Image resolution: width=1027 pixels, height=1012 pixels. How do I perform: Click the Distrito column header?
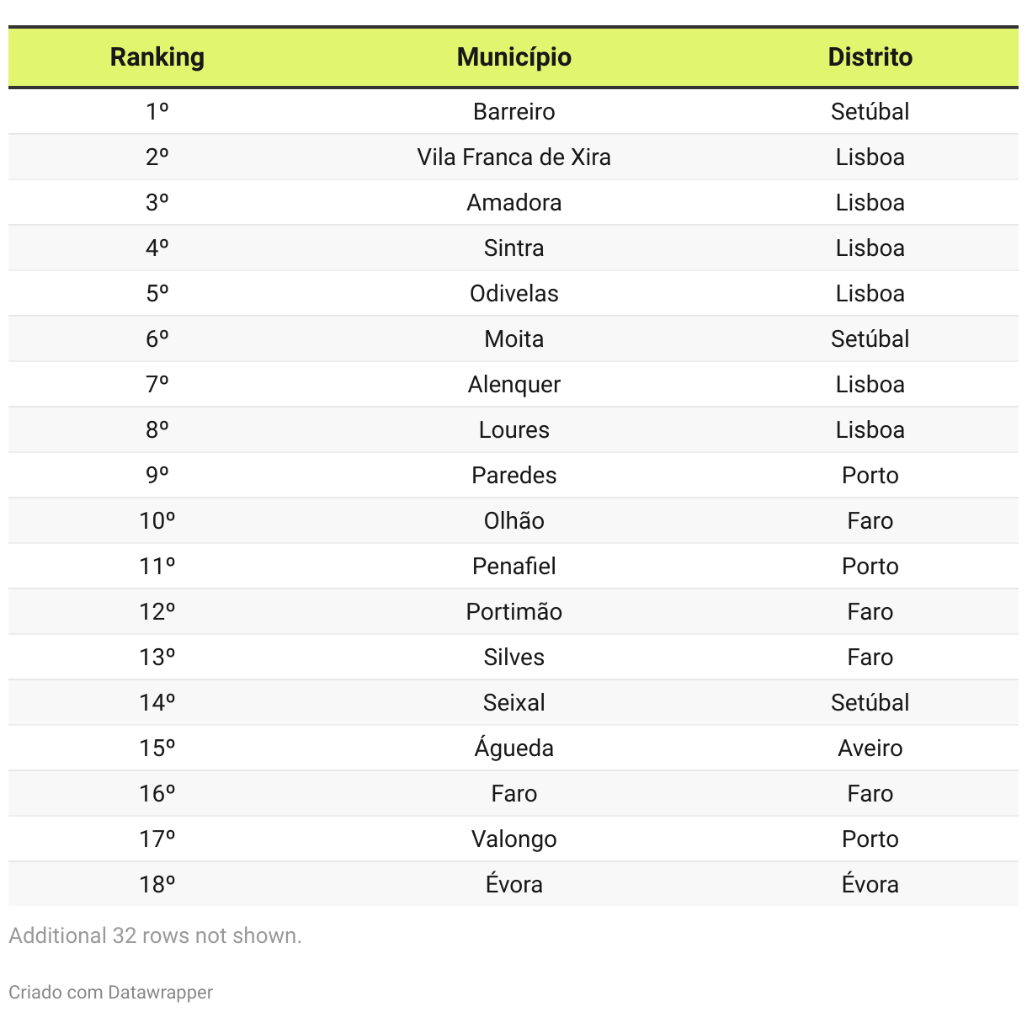coord(870,57)
